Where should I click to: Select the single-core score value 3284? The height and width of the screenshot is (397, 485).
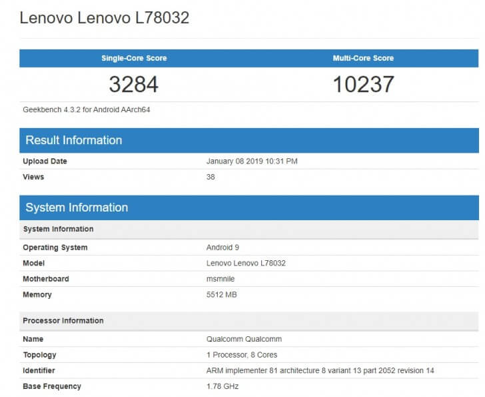pyautogui.click(x=134, y=84)
